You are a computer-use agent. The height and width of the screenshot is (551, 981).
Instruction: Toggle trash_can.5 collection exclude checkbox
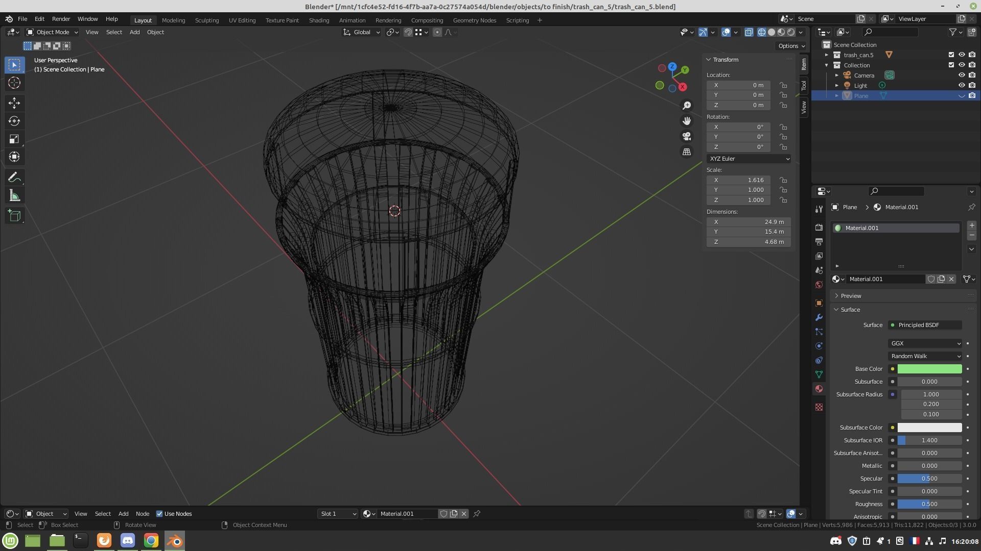[x=951, y=55]
